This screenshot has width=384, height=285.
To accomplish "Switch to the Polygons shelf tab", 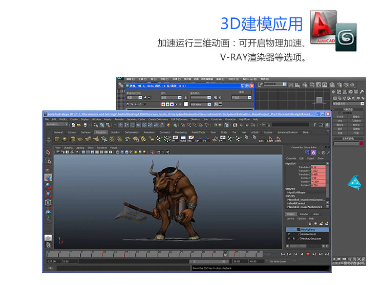I will (x=101, y=133).
